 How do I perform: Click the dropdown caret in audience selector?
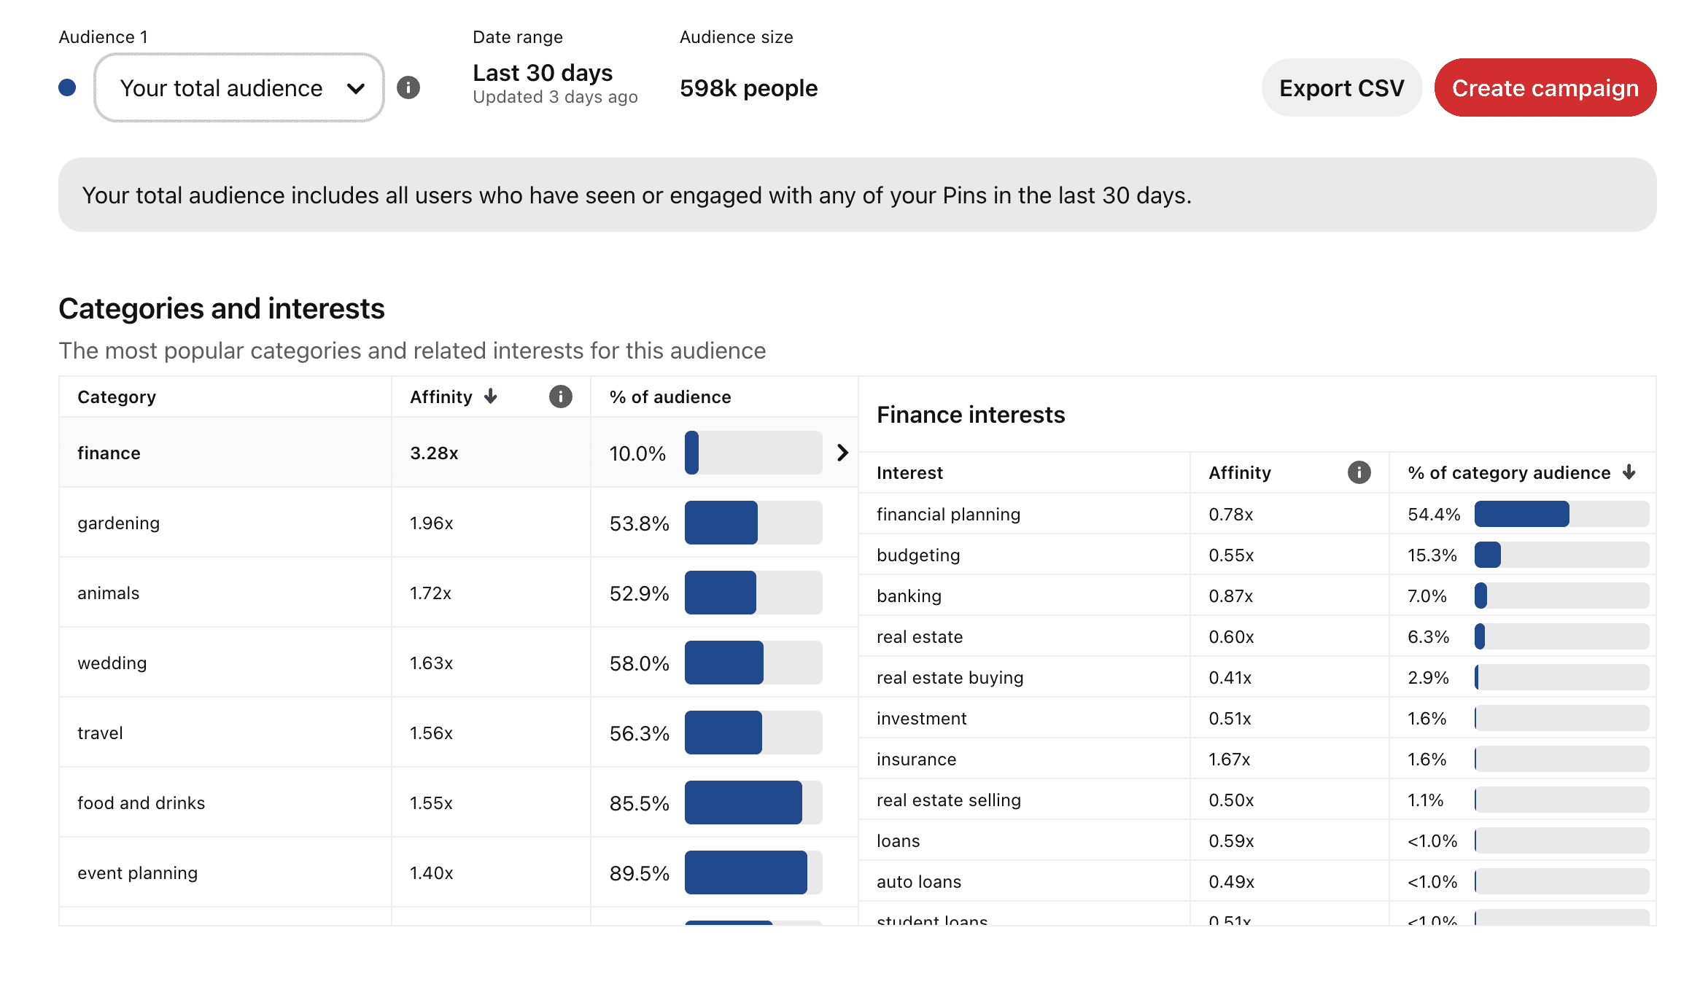(356, 88)
